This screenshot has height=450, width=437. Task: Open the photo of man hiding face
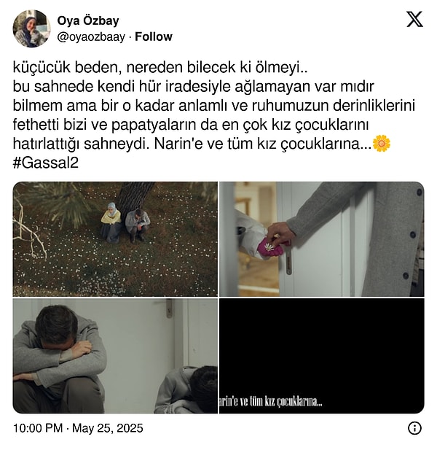[115, 356]
